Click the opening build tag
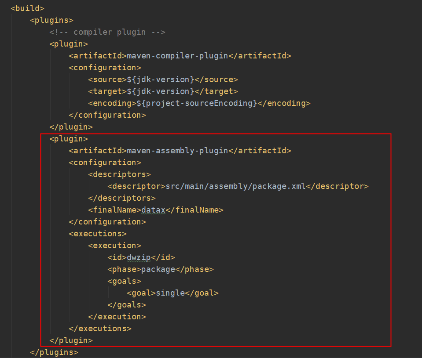Image resolution: width=422 pixels, height=358 pixels. pos(27,8)
